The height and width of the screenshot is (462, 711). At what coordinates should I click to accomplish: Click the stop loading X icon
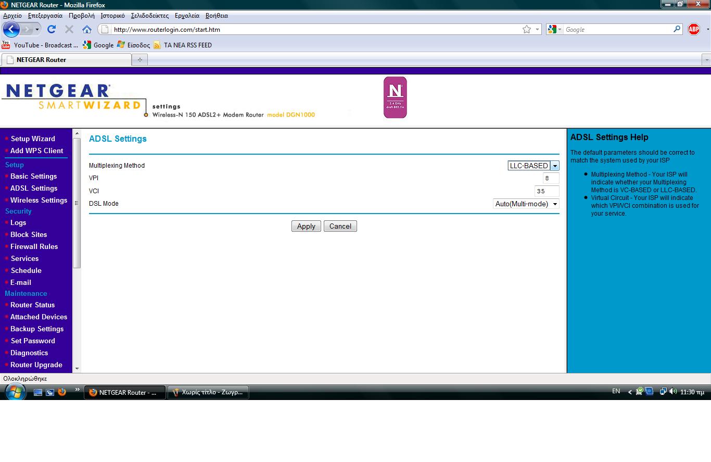coord(69,29)
